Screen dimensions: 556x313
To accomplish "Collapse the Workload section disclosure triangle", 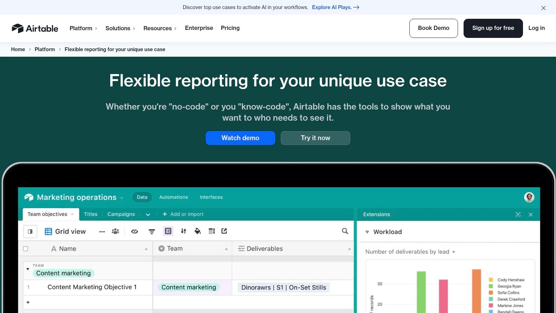I will coord(367,232).
